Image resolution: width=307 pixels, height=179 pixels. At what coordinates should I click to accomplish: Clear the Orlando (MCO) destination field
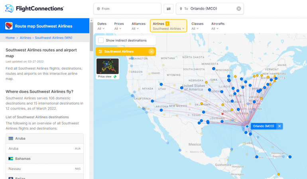pyautogui.click(x=238, y=8)
